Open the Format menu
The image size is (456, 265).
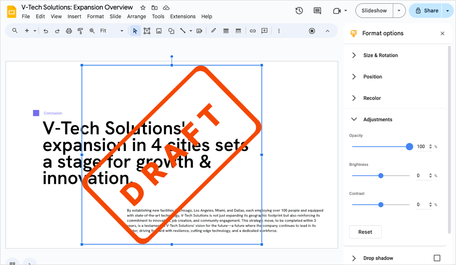pyautogui.click(x=95, y=17)
